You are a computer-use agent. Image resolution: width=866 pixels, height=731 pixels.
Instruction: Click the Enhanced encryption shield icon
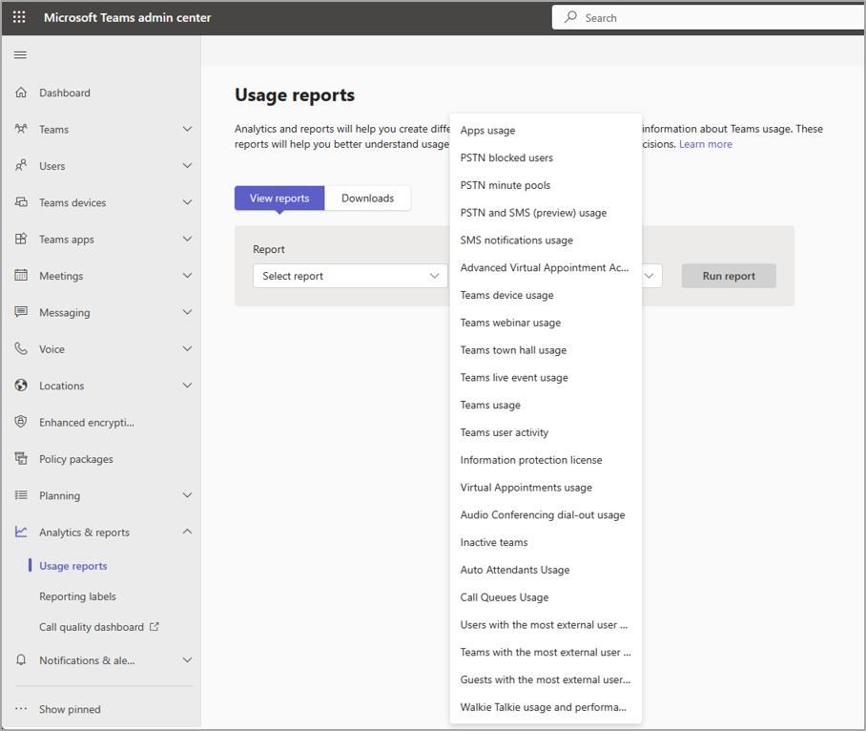(21, 422)
